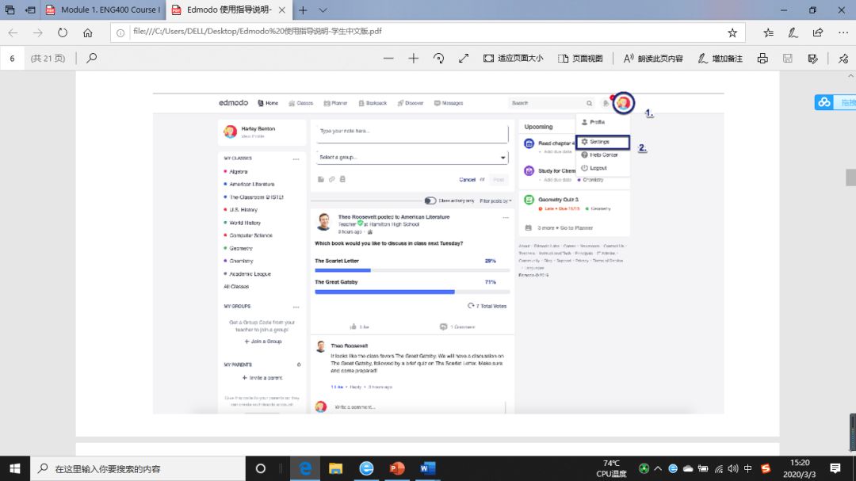Choose Profile in the Edmodo profile menu
Viewport: 856px width, 481px height.
[594, 122]
